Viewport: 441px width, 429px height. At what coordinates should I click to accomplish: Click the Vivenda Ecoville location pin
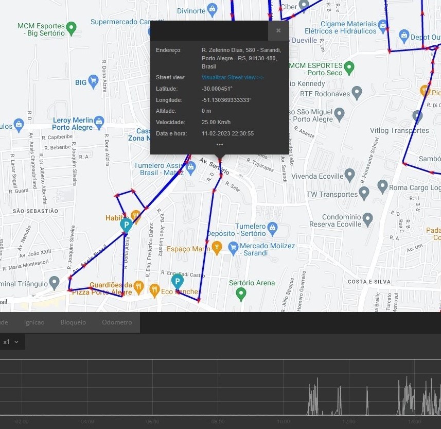pos(350,175)
